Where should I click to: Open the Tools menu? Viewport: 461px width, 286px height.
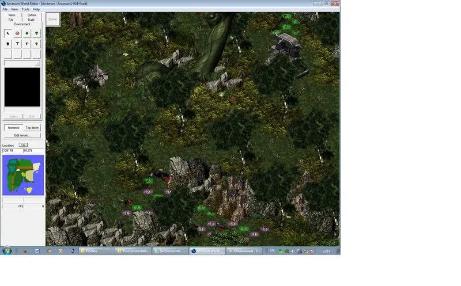(25, 9)
